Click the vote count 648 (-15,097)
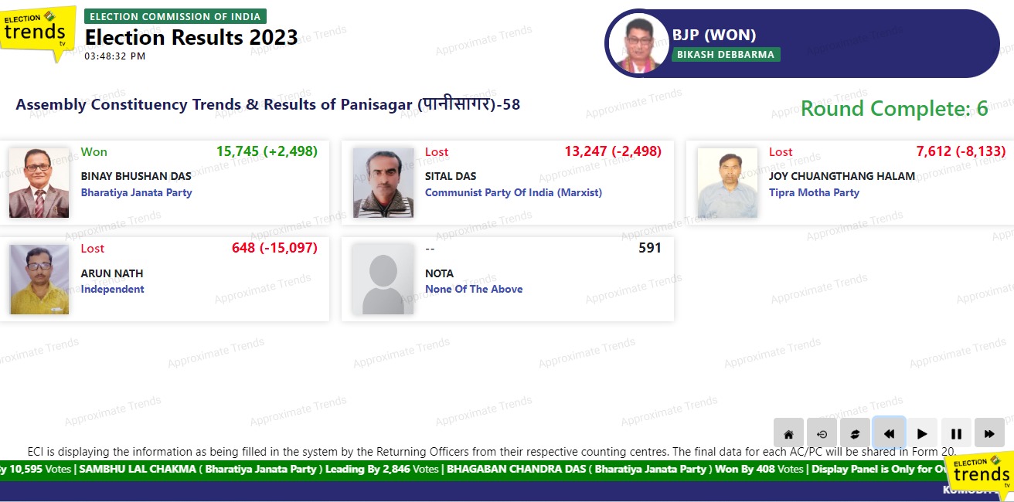Image resolution: width=1014 pixels, height=502 pixels. pyautogui.click(x=274, y=248)
